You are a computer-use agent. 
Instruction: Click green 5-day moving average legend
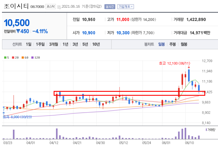pos(7,57)
